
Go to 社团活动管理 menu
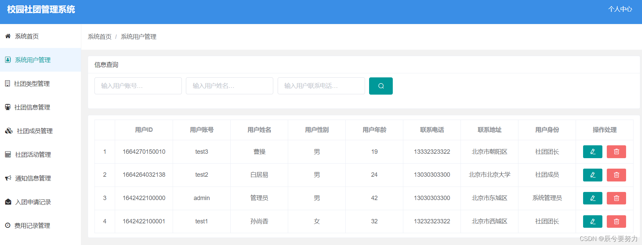(x=41, y=154)
